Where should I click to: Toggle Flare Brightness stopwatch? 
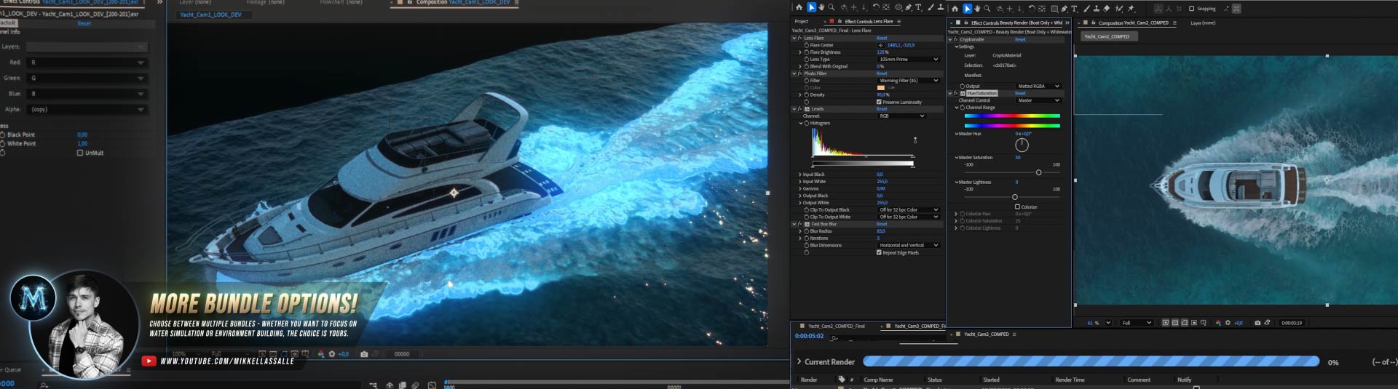coord(807,52)
